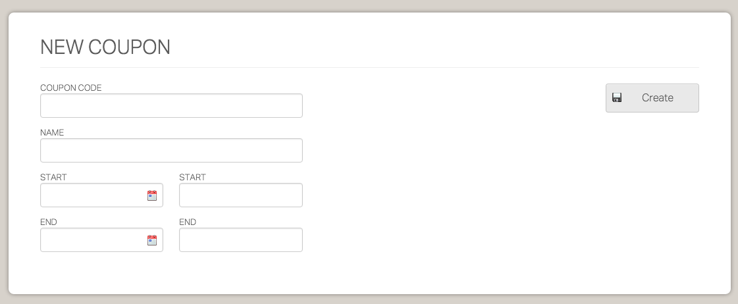Click the word Create on the button
The width and height of the screenshot is (738, 304).
[x=658, y=98]
